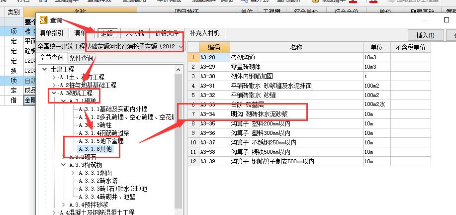Click the 类别 column header in main window

[13, 12]
